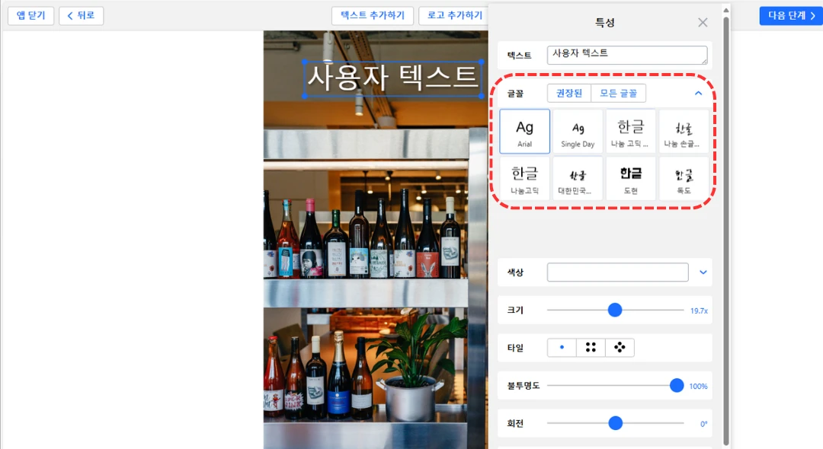Click the 불투명도 opacity slider handle

[676, 386]
